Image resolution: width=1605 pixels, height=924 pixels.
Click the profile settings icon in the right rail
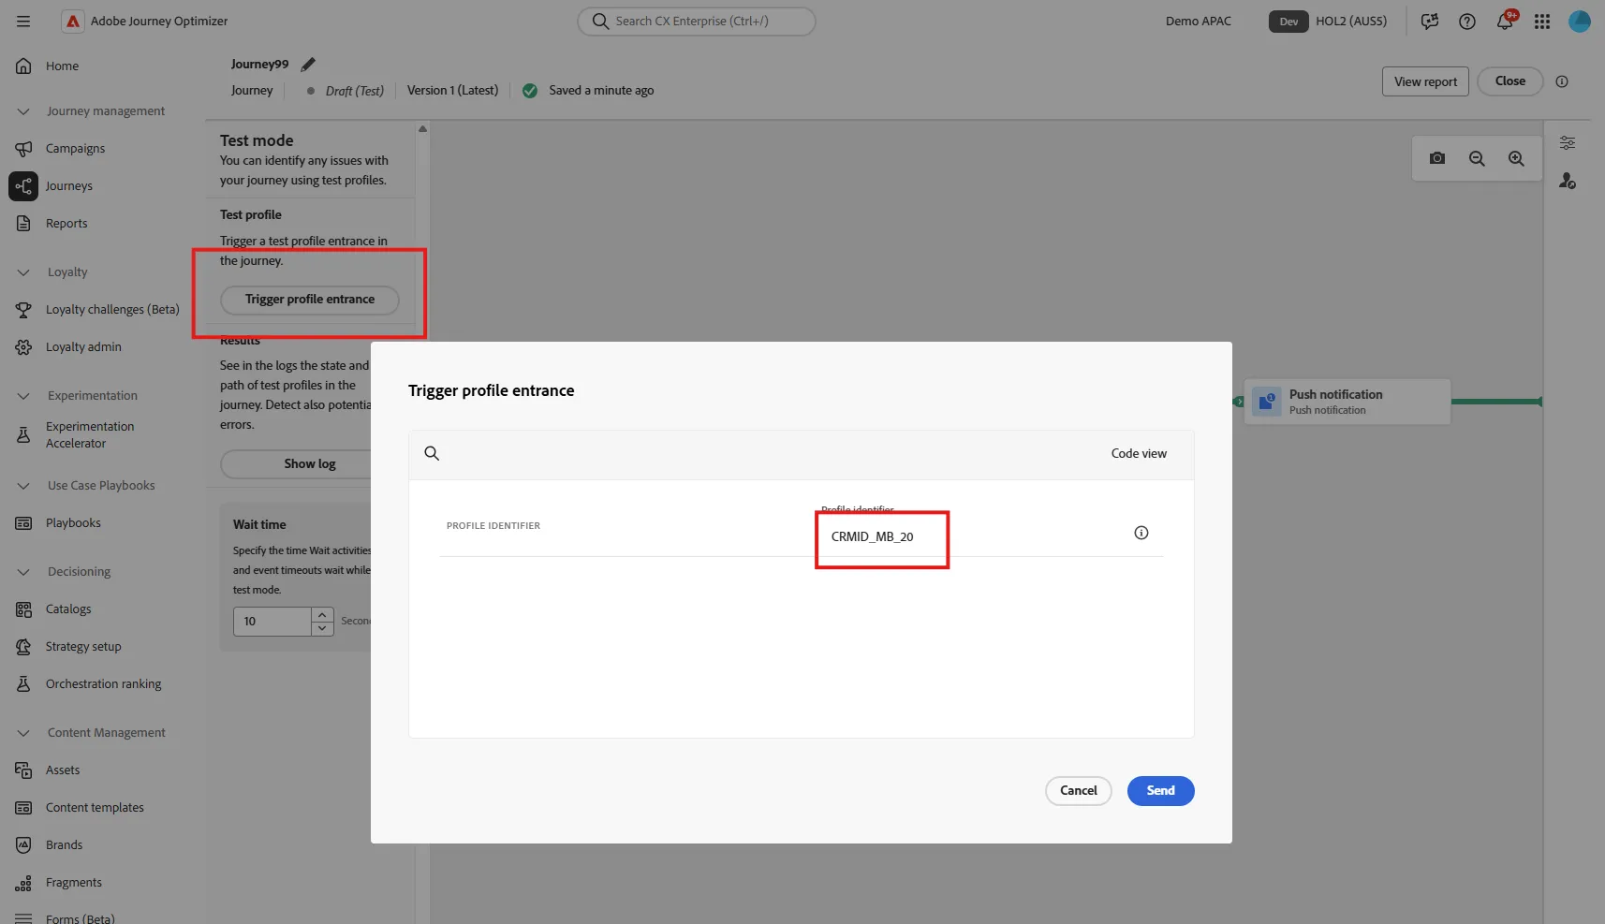1568,180
